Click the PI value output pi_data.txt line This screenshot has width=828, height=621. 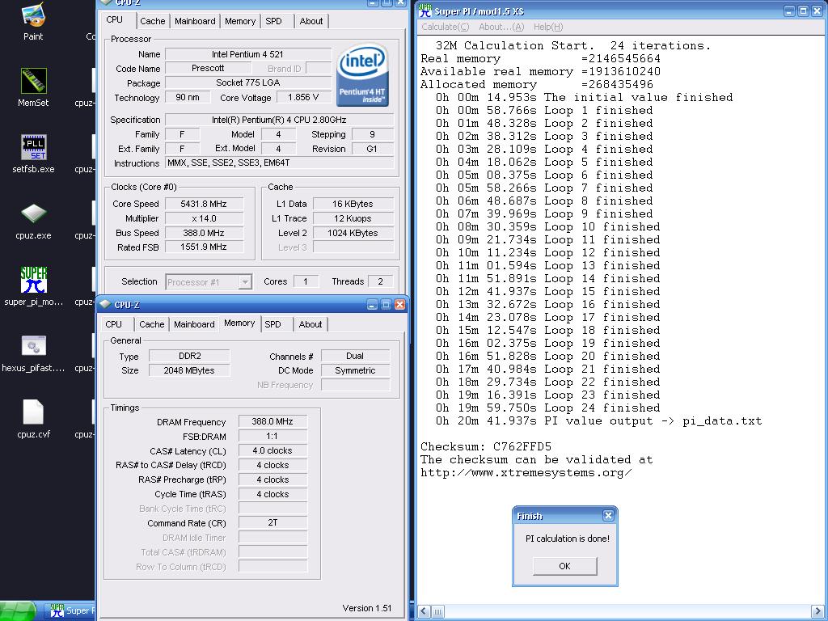pyautogui.click(x=599, y=420)
